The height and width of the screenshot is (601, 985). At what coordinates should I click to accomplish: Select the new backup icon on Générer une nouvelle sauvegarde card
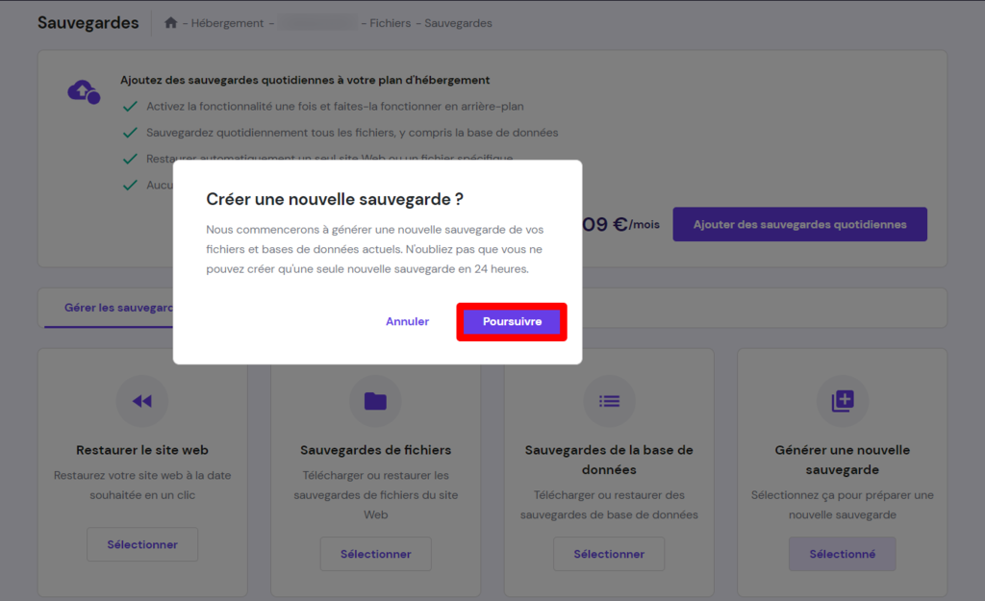843,401
